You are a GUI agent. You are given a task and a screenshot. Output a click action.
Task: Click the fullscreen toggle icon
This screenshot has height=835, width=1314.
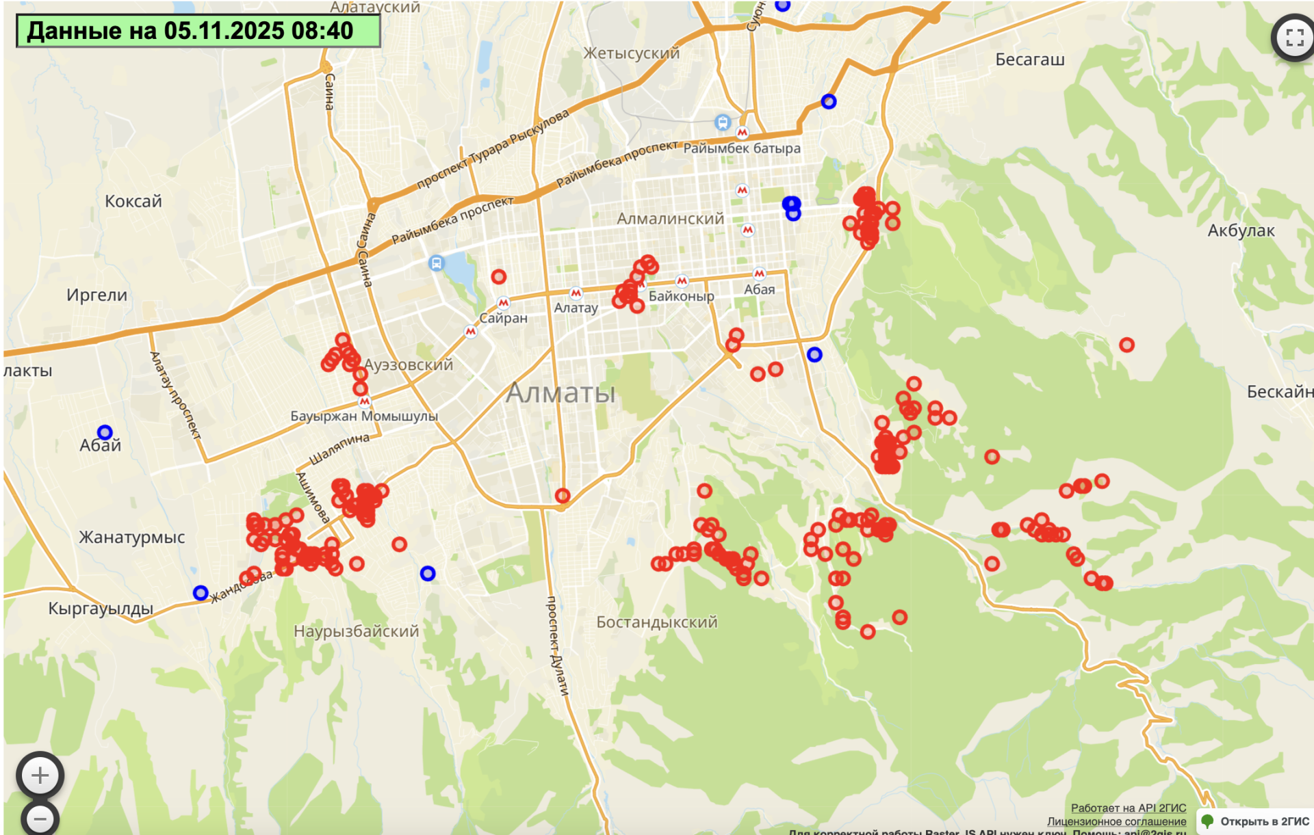click(x=1293, y=38)
